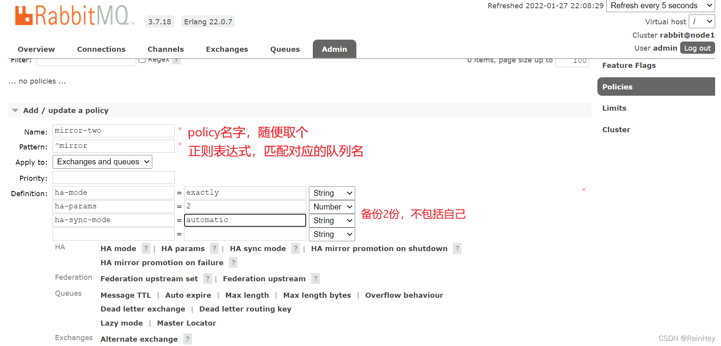Go to the Connections tab
The width and height of the screenshot is (721, 346).
point(101,49)
